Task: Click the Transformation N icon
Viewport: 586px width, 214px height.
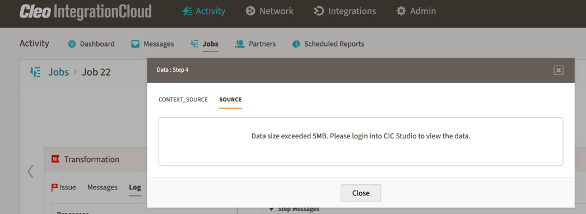Action: pos(55,160)
